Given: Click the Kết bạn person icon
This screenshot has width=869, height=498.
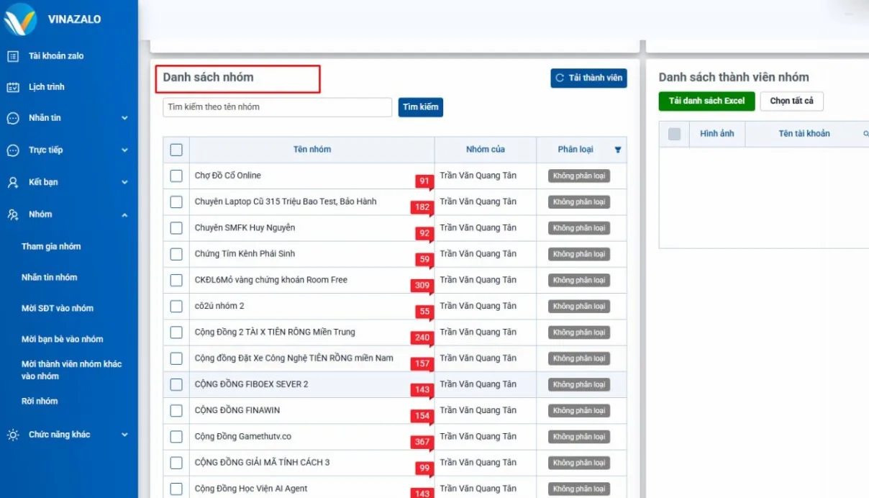Looking at the screenshot, I should tap(13, 182).
